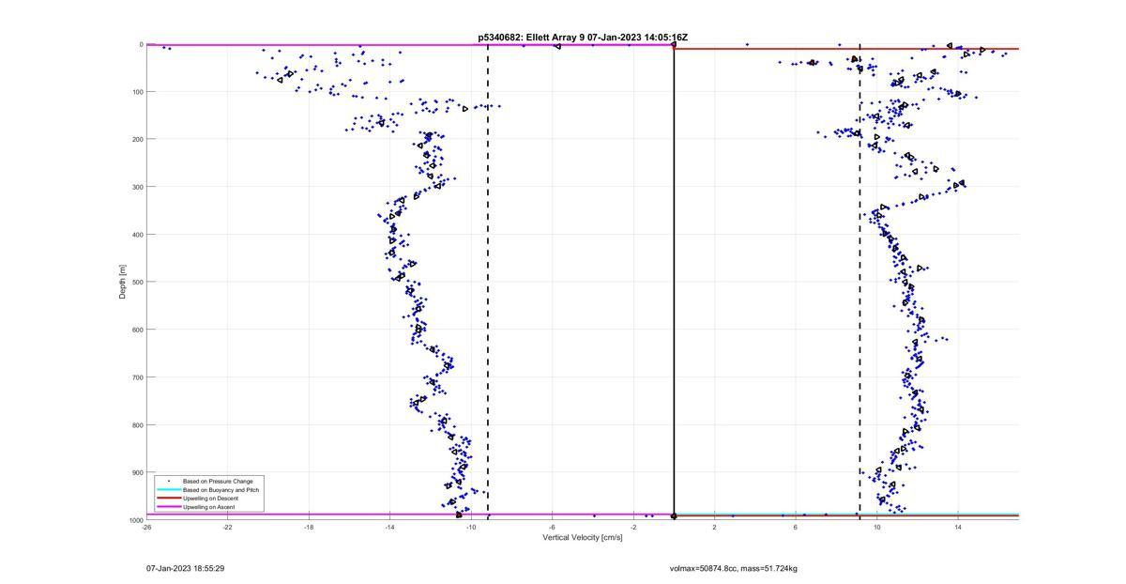Click the y-axis tick label '300'
Screen dimensions: 1126x584
click(x=136, y=187)
